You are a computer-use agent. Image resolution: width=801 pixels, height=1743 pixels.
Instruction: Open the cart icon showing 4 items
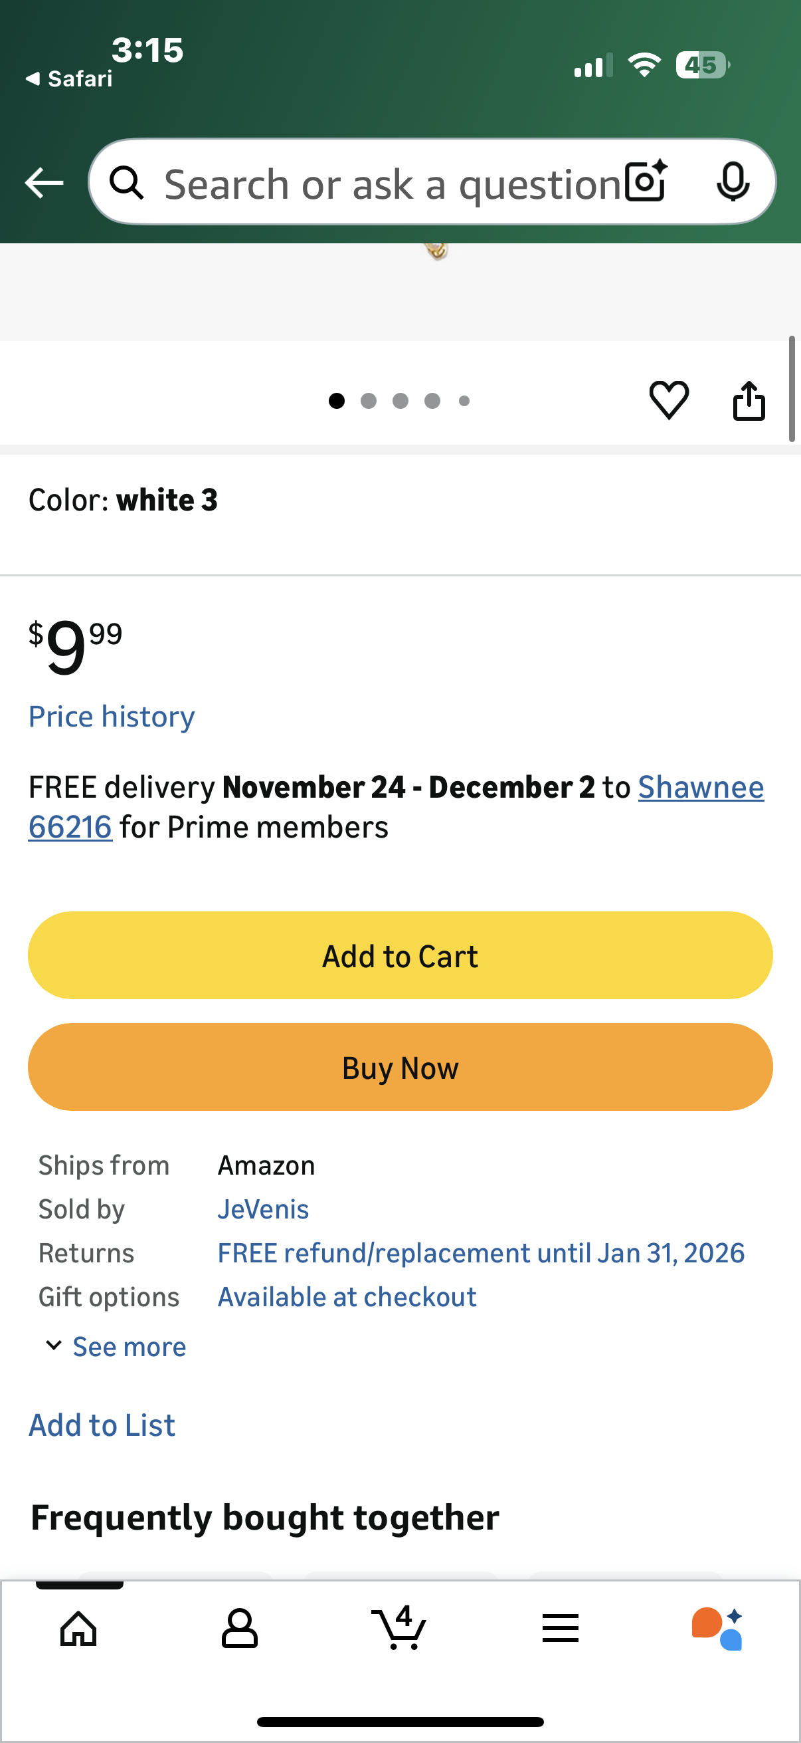tap(399, 1628)
